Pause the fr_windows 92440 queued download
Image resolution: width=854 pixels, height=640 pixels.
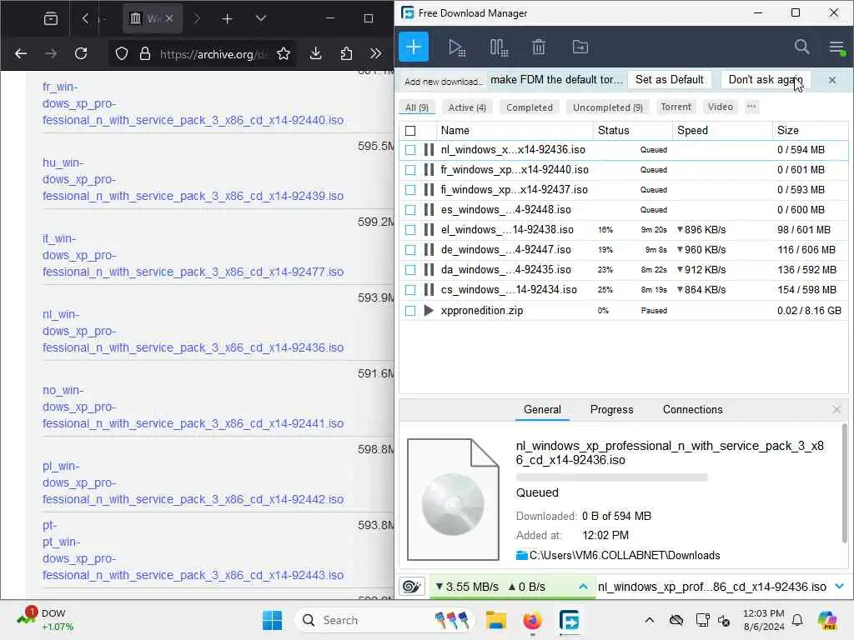coord(429,170)
